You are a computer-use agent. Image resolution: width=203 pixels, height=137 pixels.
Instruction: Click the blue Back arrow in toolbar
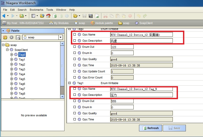(x=4, y=16)
